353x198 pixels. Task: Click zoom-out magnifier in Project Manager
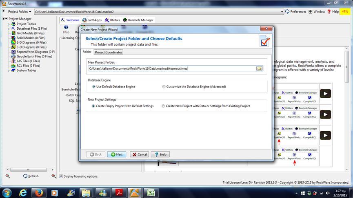click(x=53, y=176)
